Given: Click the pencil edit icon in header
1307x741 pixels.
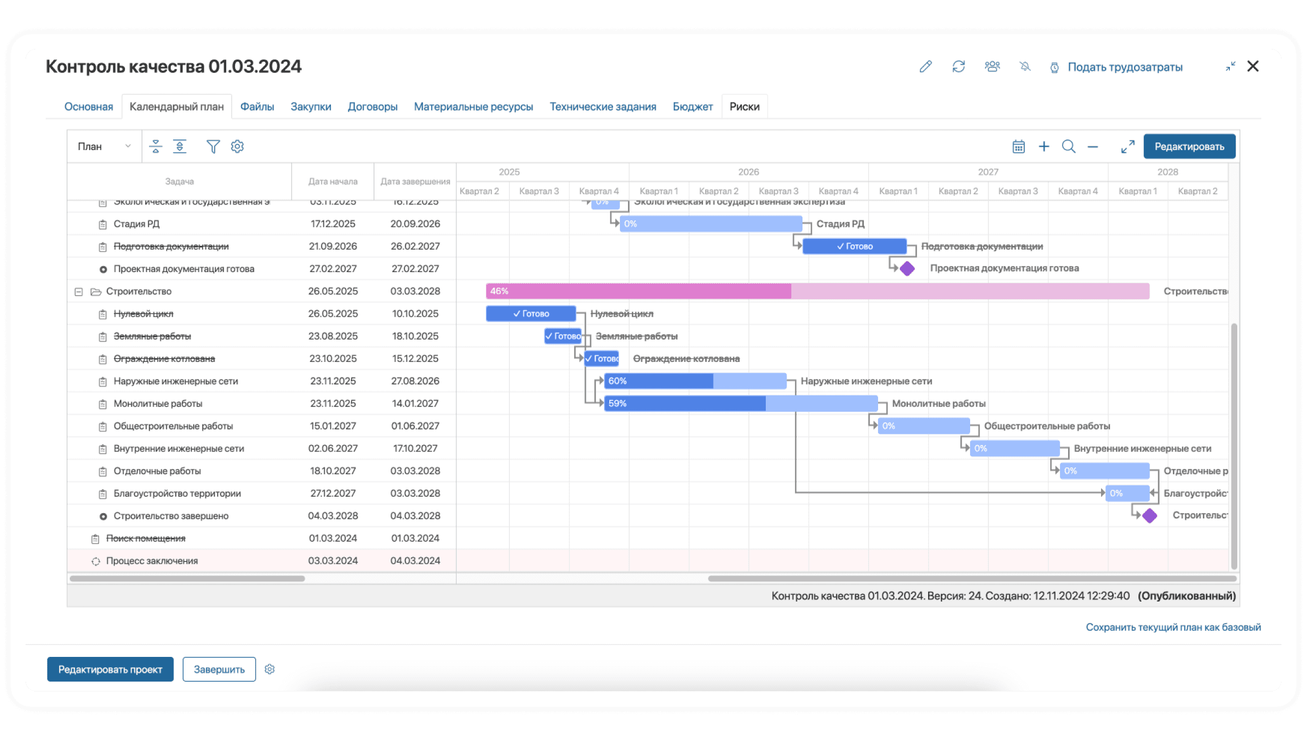Looking at the screenshot, I should coord(925,67).
